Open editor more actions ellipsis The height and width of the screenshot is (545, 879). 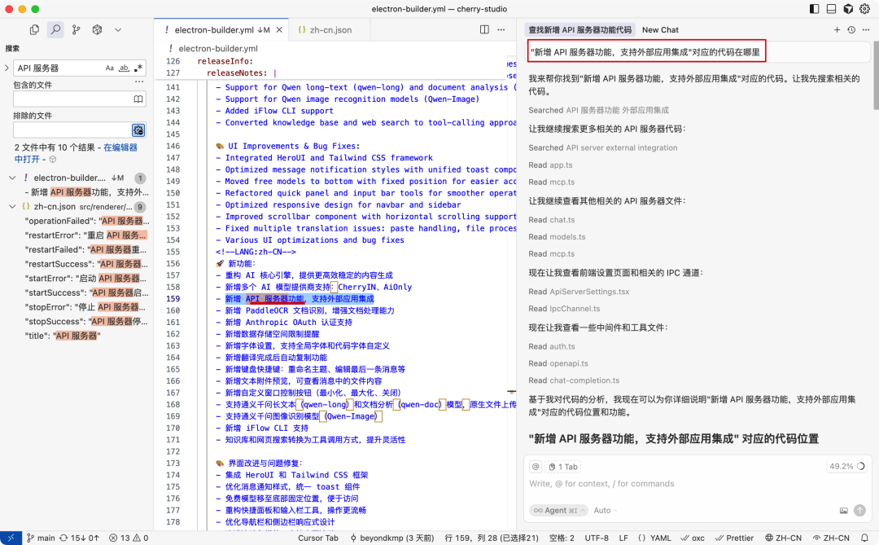point(501,30)
